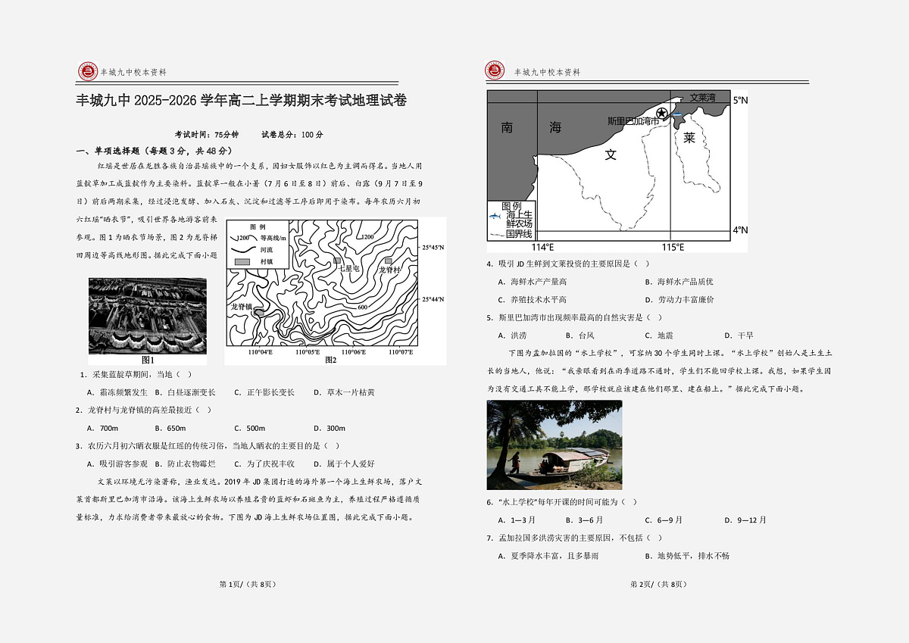Pick option A 1—3月 for question 6
The height and width of the screenshot is (643, 909).
[517, 520]
